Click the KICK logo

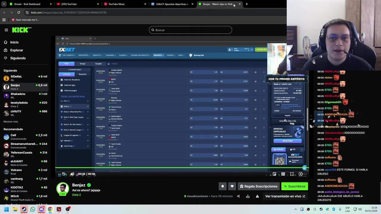tap(22, 30)
